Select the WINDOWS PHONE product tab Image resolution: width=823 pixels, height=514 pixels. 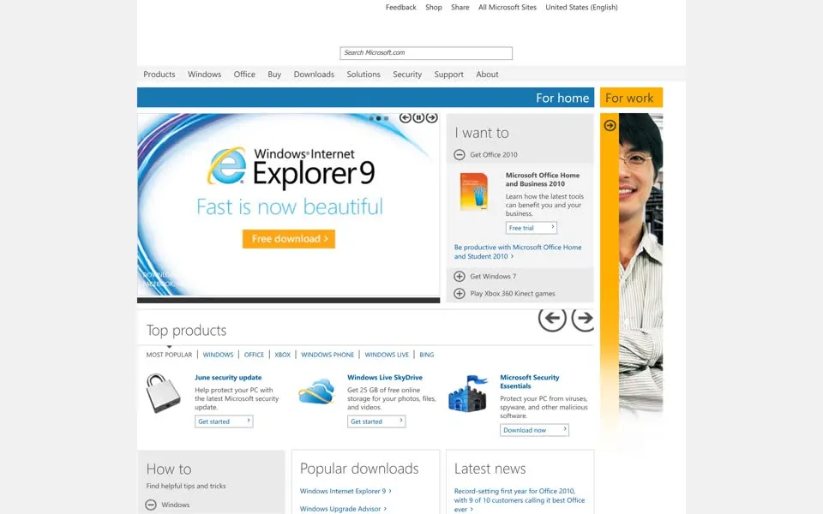click(x=327, y=355)
